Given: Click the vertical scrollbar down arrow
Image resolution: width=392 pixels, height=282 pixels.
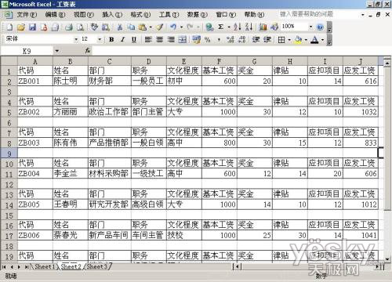Looking at the screenshot, I should coord(387,259).
